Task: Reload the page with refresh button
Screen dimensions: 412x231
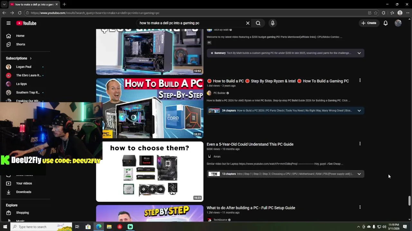Action: coord(20,13)
